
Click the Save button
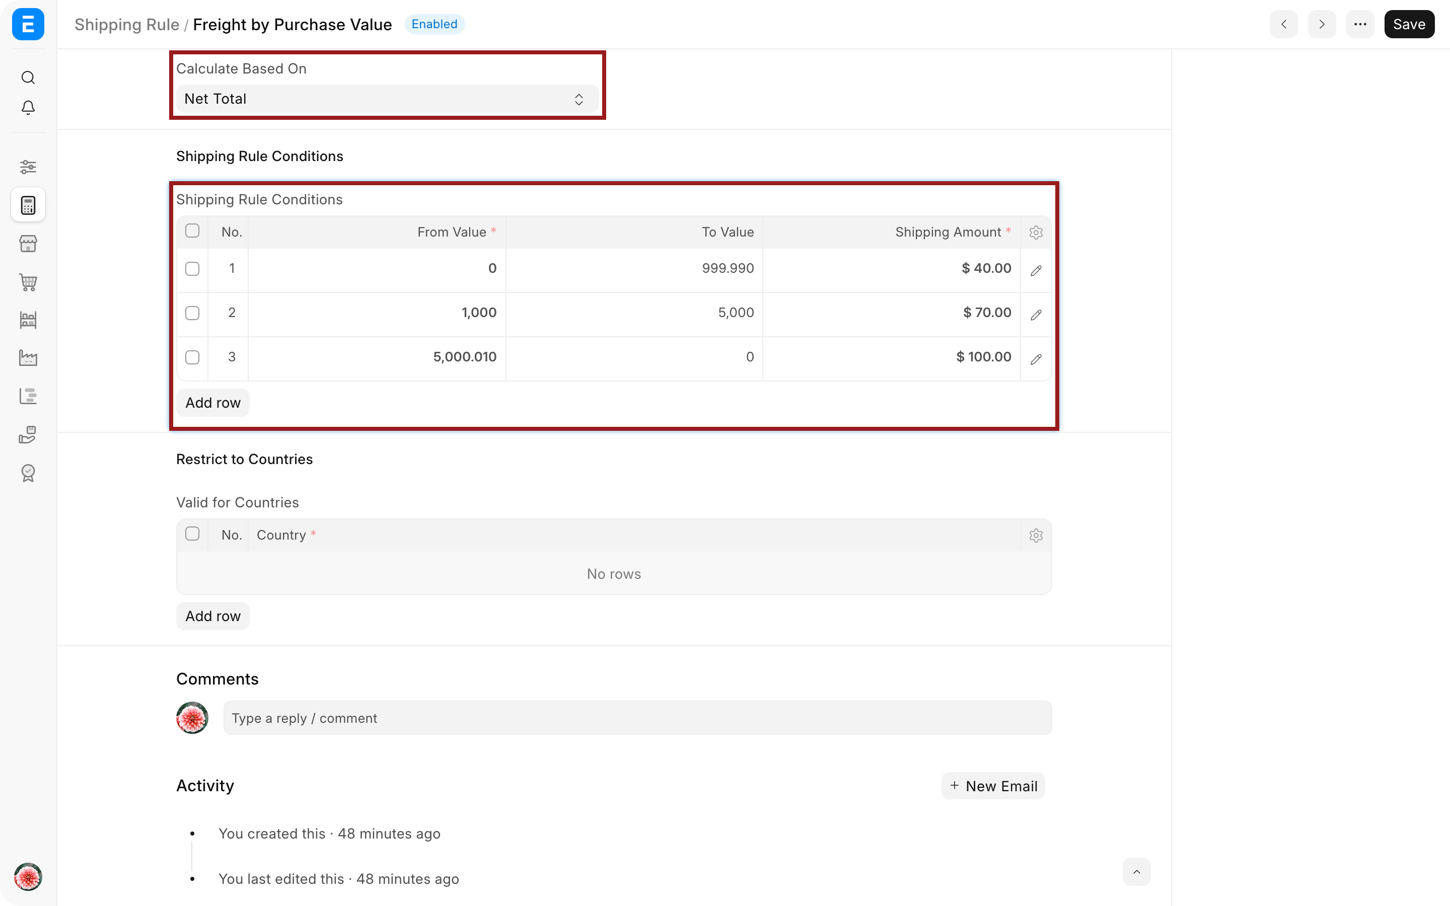(1409, 24)
